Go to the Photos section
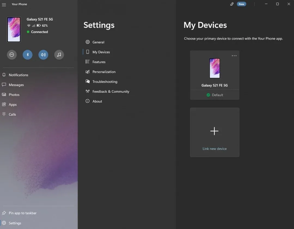 [x=14, y=95]
